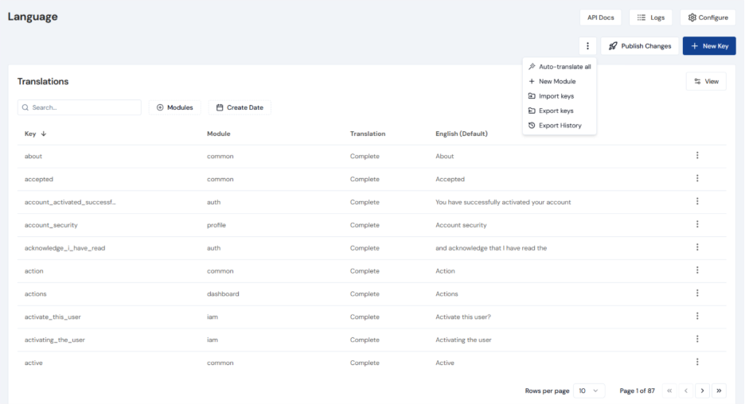The image size is (745, 404).
Task: Click the three-dot menu beside Publish Changes
Action: (x=587, y=46)
